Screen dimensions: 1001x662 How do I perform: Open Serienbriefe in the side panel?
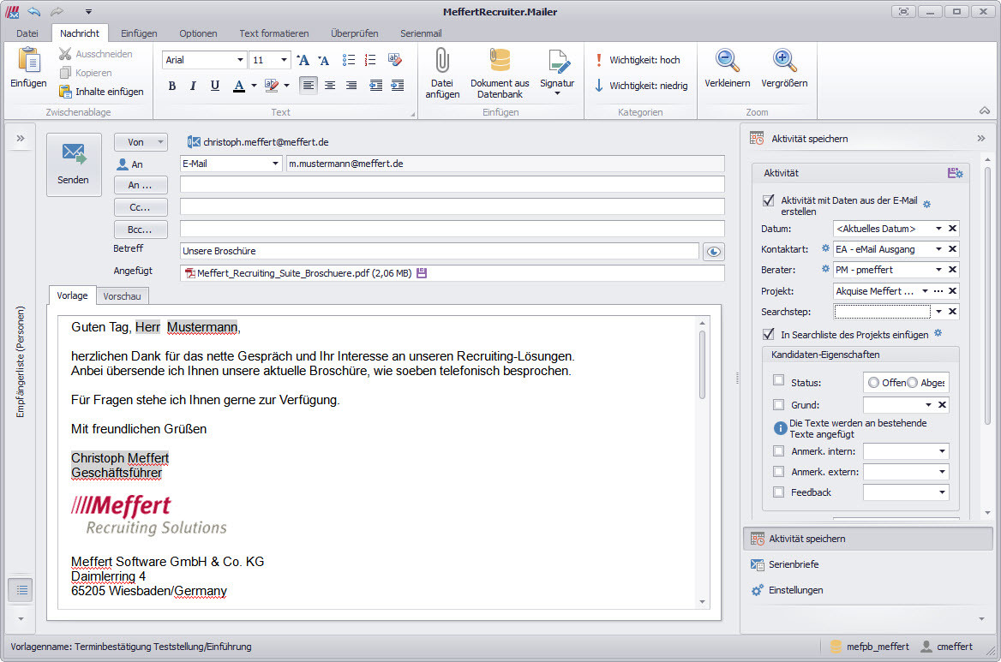(793, 564)
